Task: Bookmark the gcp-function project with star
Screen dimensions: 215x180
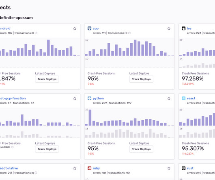Action: click(75, 99)
